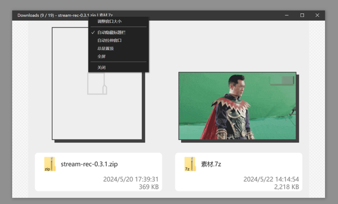Click the blank file placeholder icon in left preview
The width and height of the screenshot is (338, 204).
[x=97, y=84]
